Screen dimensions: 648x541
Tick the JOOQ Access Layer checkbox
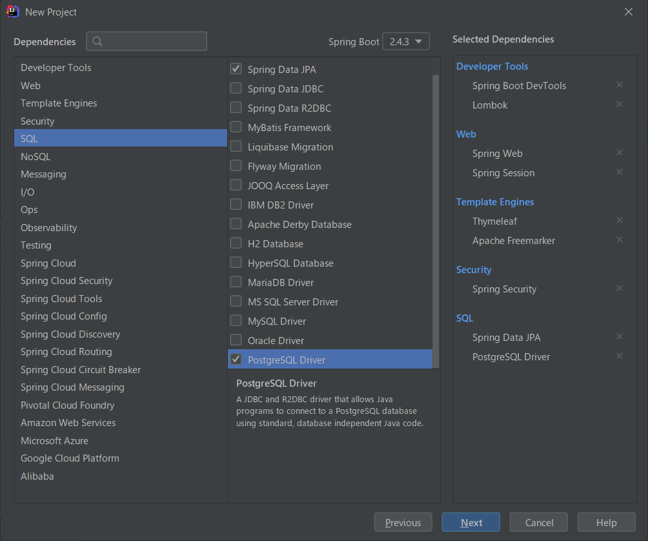click(x=236, y=185)
